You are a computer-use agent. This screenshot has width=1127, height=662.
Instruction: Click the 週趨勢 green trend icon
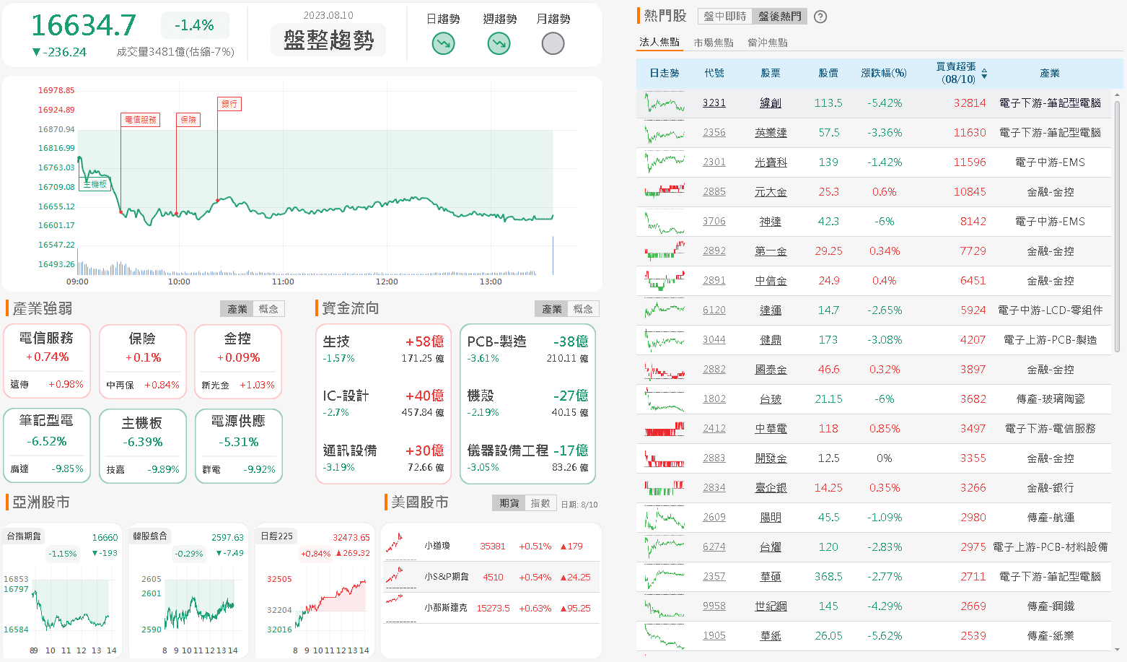[x=498, y=43]
